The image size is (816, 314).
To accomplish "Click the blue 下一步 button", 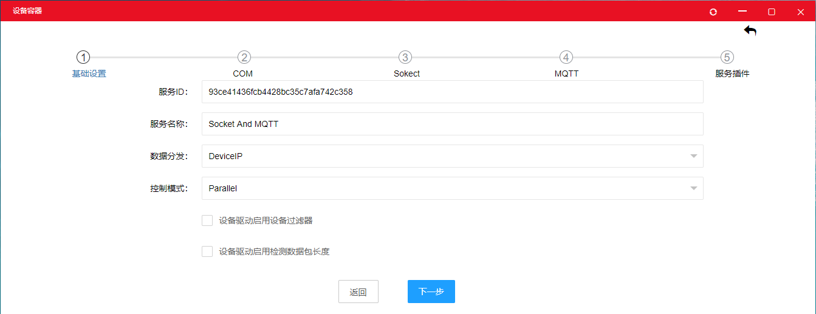I will [431, 292].
